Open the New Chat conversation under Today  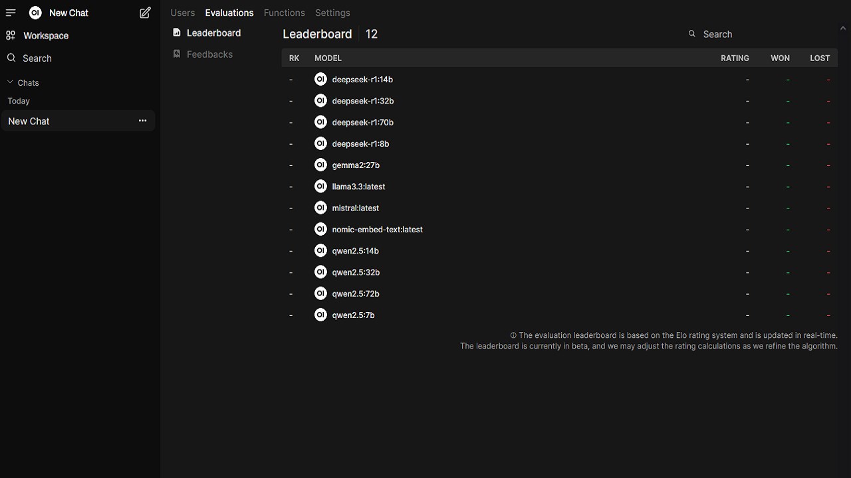(78, 121)
